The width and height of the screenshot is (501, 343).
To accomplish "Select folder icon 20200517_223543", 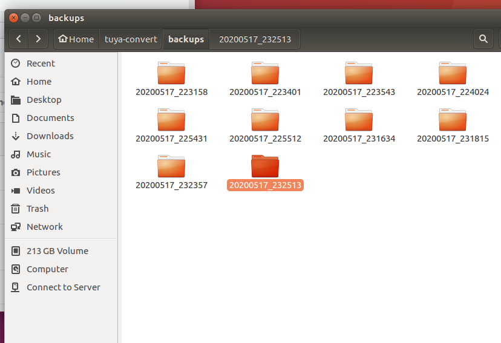I will pos(359,73).
